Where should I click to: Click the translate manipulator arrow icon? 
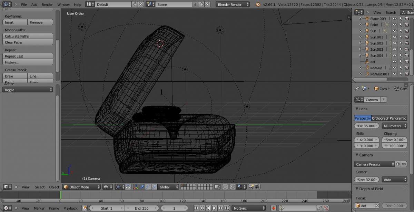click(142, 187)
